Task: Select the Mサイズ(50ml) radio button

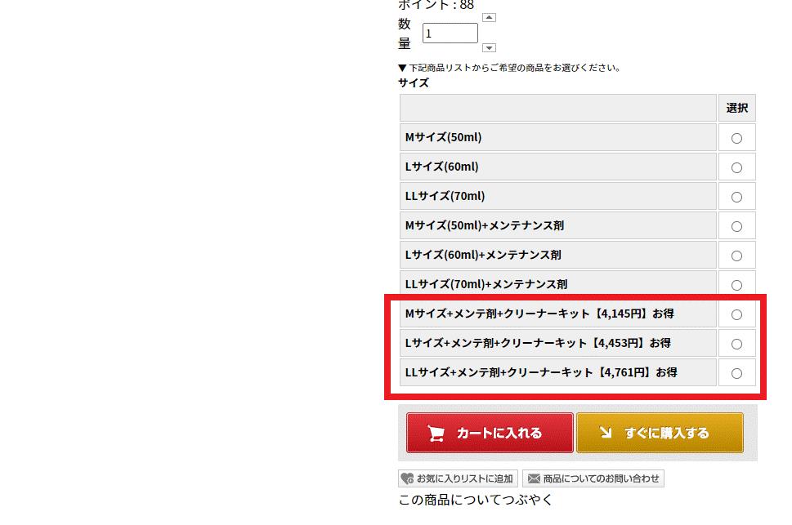Action: click(736, 138)
